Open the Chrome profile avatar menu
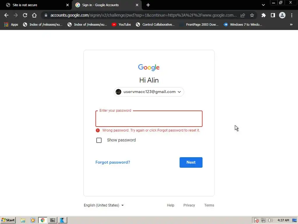Image resolution: width=298 pixels, height=224 pixels. pos(282,15)
